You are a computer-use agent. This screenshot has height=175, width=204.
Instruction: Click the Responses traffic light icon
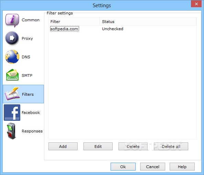pyautogui.click(x=11, y=131)
